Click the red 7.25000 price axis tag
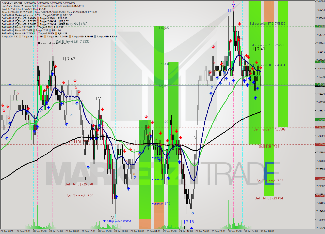 [x=320, y=179]
